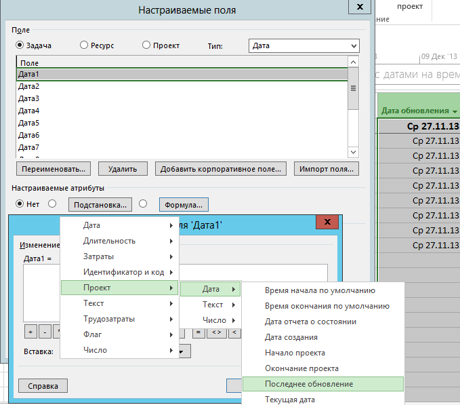Select the Ресурс radio button

(x=84, y=45)
